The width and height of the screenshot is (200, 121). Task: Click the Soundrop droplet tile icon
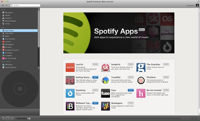pos(70,93)
